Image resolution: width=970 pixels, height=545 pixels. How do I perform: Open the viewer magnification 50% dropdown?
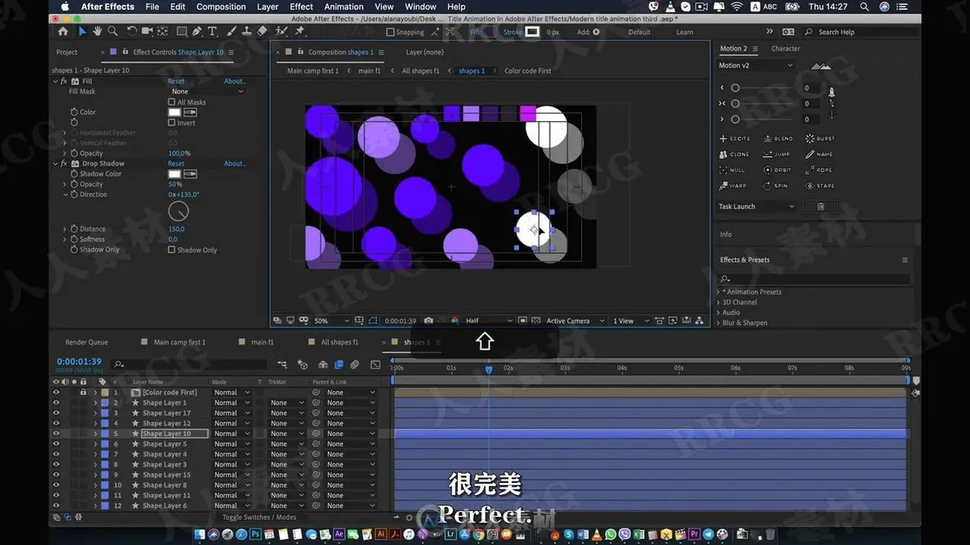pos(331,321)
